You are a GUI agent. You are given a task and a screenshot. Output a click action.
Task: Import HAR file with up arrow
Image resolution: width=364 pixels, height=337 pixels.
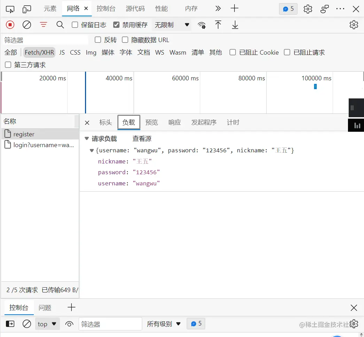click(218, 25)
